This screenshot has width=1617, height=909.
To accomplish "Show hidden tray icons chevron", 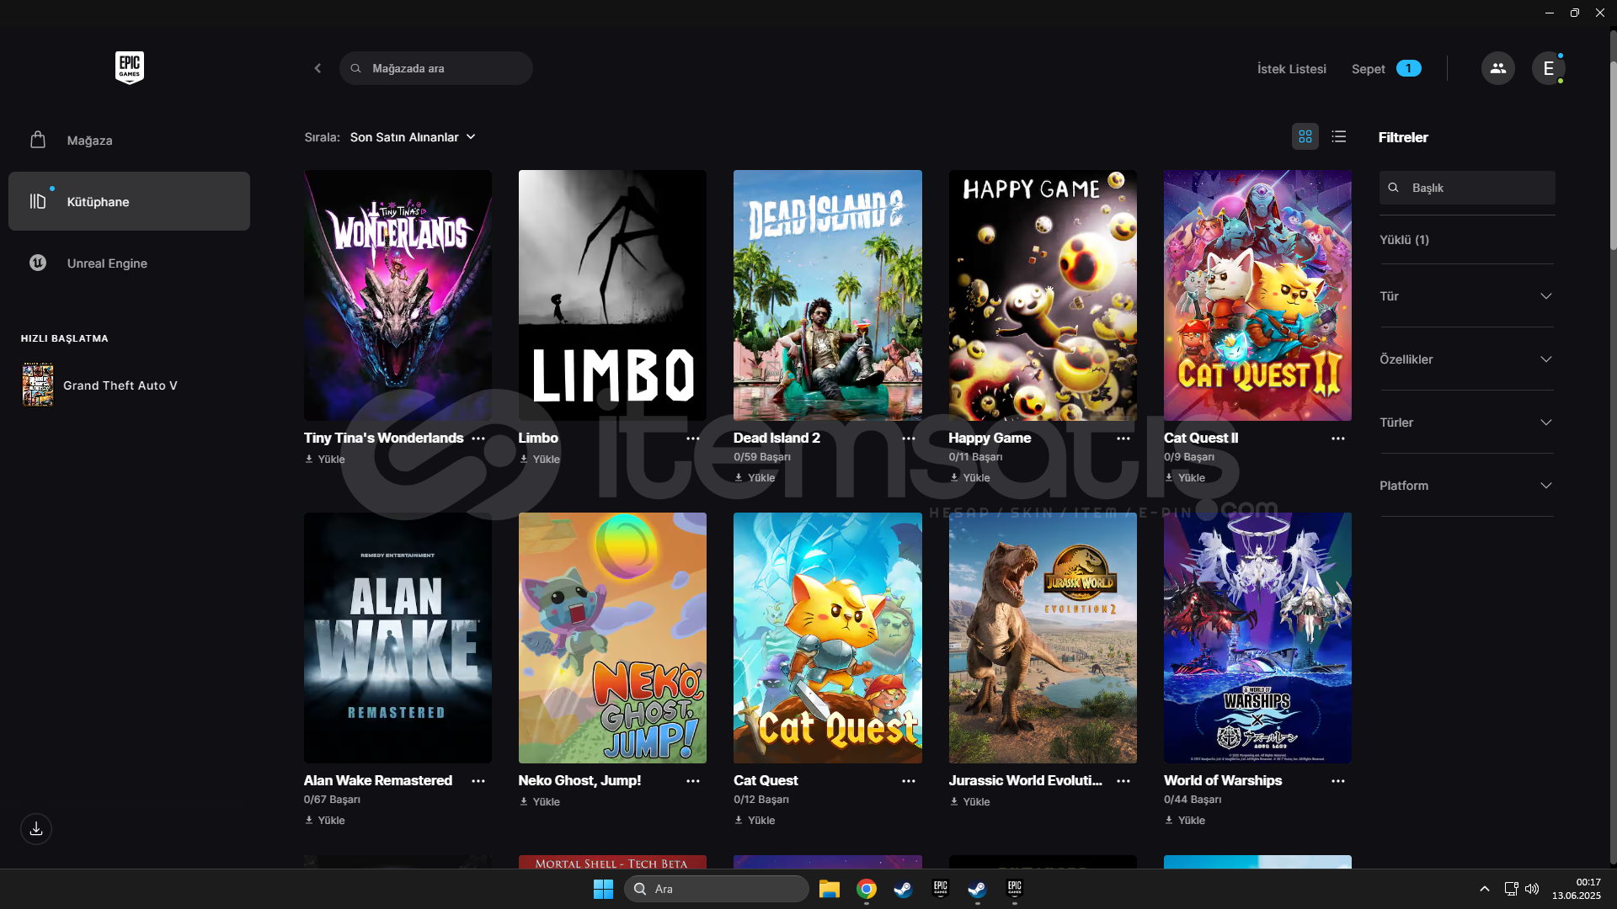I will [1485, 889].
